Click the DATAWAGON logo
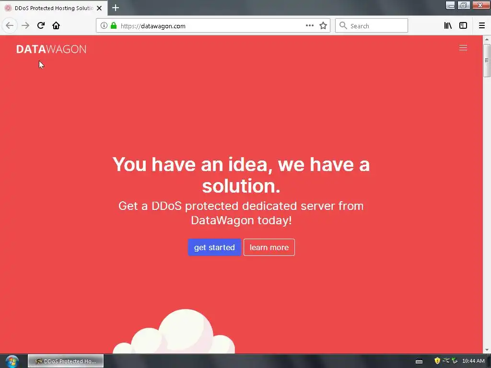 point(51,49)
